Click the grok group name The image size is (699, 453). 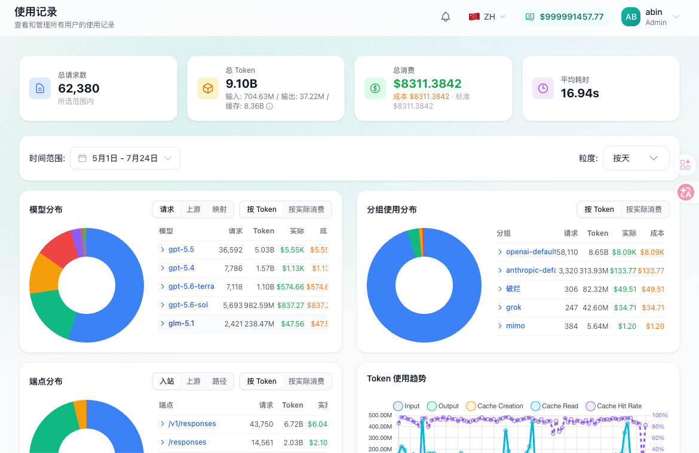tap(514, 307)
